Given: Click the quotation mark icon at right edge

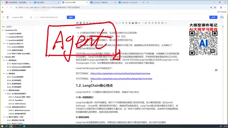Looking at the screenshot, I should click(x=216, y=70).
